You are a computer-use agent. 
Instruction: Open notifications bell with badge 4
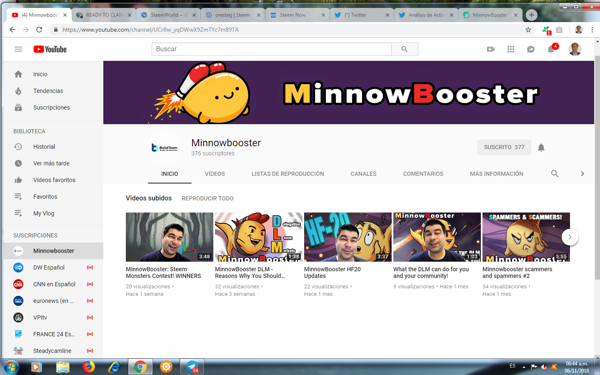coord(551,49)
